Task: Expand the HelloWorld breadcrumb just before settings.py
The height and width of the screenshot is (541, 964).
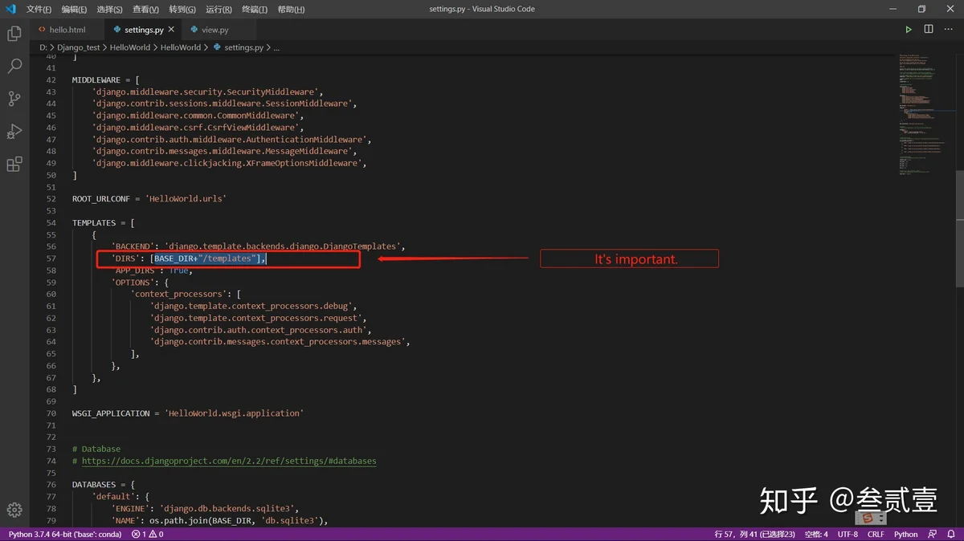Action: [x=181, y=47]
